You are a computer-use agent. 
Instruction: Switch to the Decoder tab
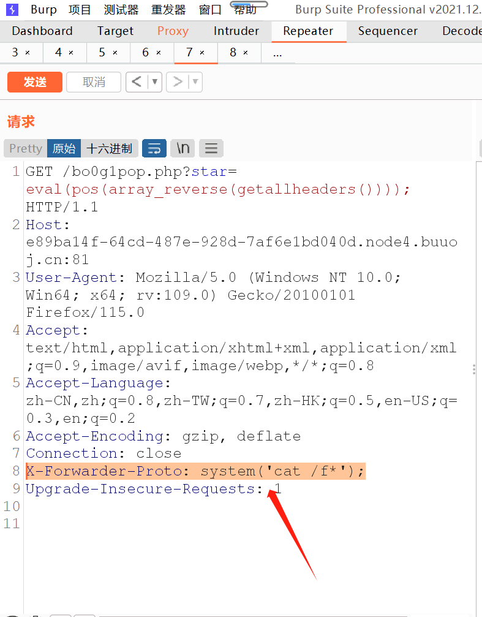[461, 31]
